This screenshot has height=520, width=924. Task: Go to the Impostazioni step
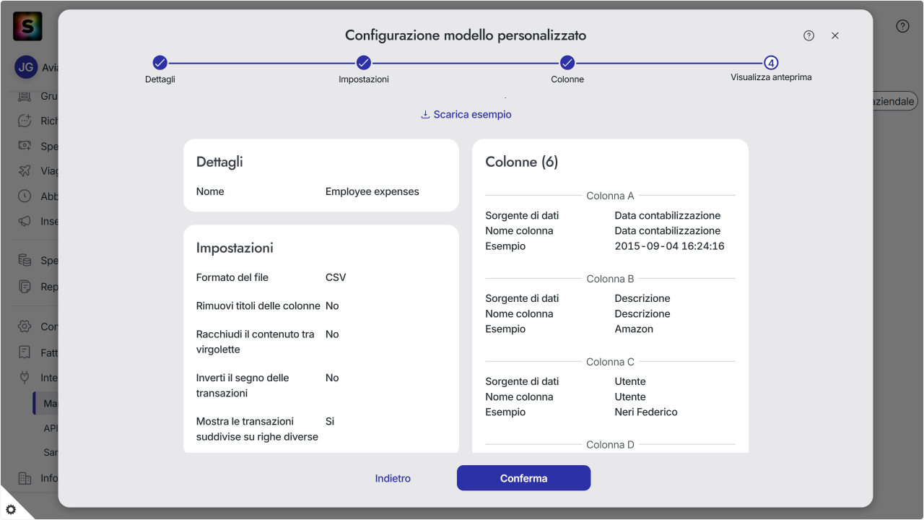click(364, 70)
